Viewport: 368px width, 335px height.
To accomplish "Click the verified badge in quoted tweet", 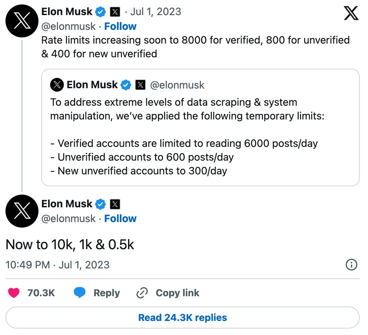I will tap(126, 85).
